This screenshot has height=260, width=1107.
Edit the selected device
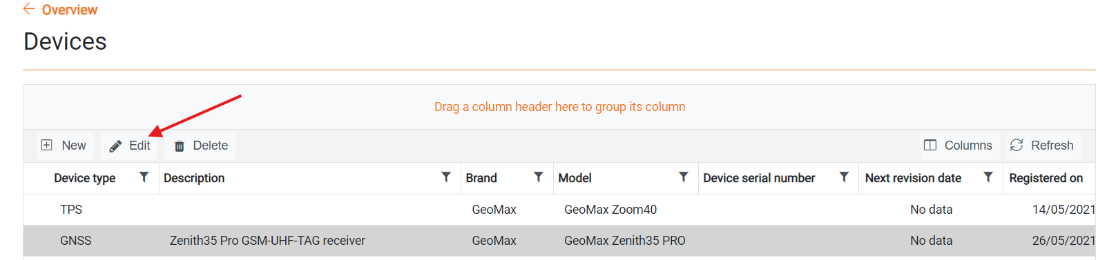(130, 146)
